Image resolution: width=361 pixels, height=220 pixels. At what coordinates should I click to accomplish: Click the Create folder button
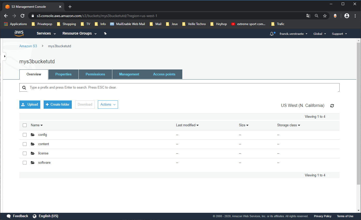coord(58,105)
